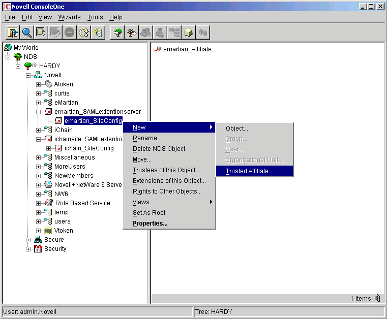Viewport: 387px width, 319px height.
Task: Select the eMartian tree item
Action: click(66, 102)
